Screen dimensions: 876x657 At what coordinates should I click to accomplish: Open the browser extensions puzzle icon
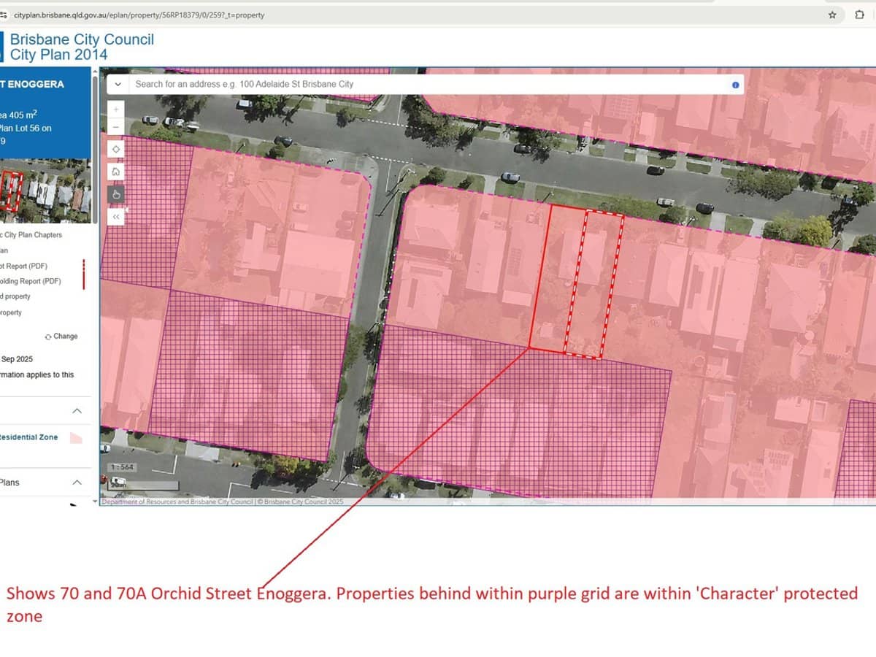tap(860, 15)
